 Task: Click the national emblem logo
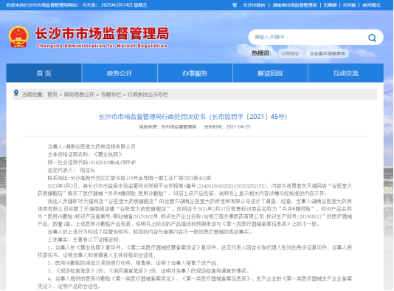tap(18, 37)
